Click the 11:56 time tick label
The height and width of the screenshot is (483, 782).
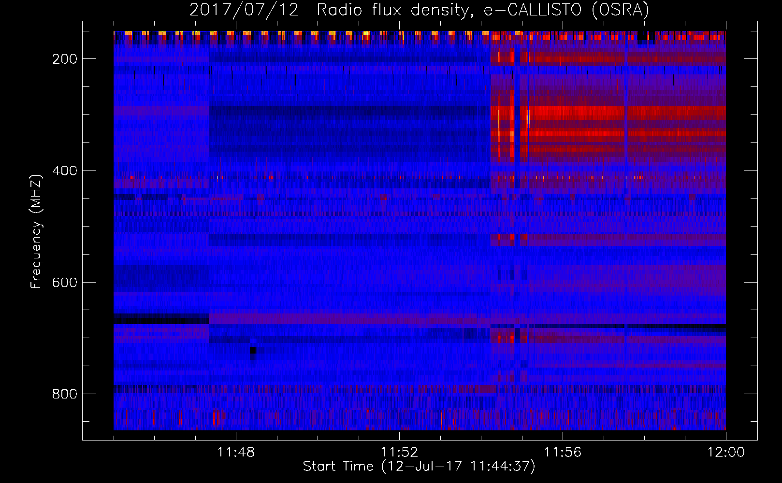563,453
